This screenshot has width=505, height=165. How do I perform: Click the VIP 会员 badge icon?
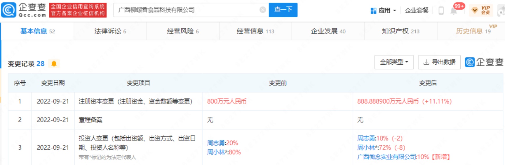481,10
